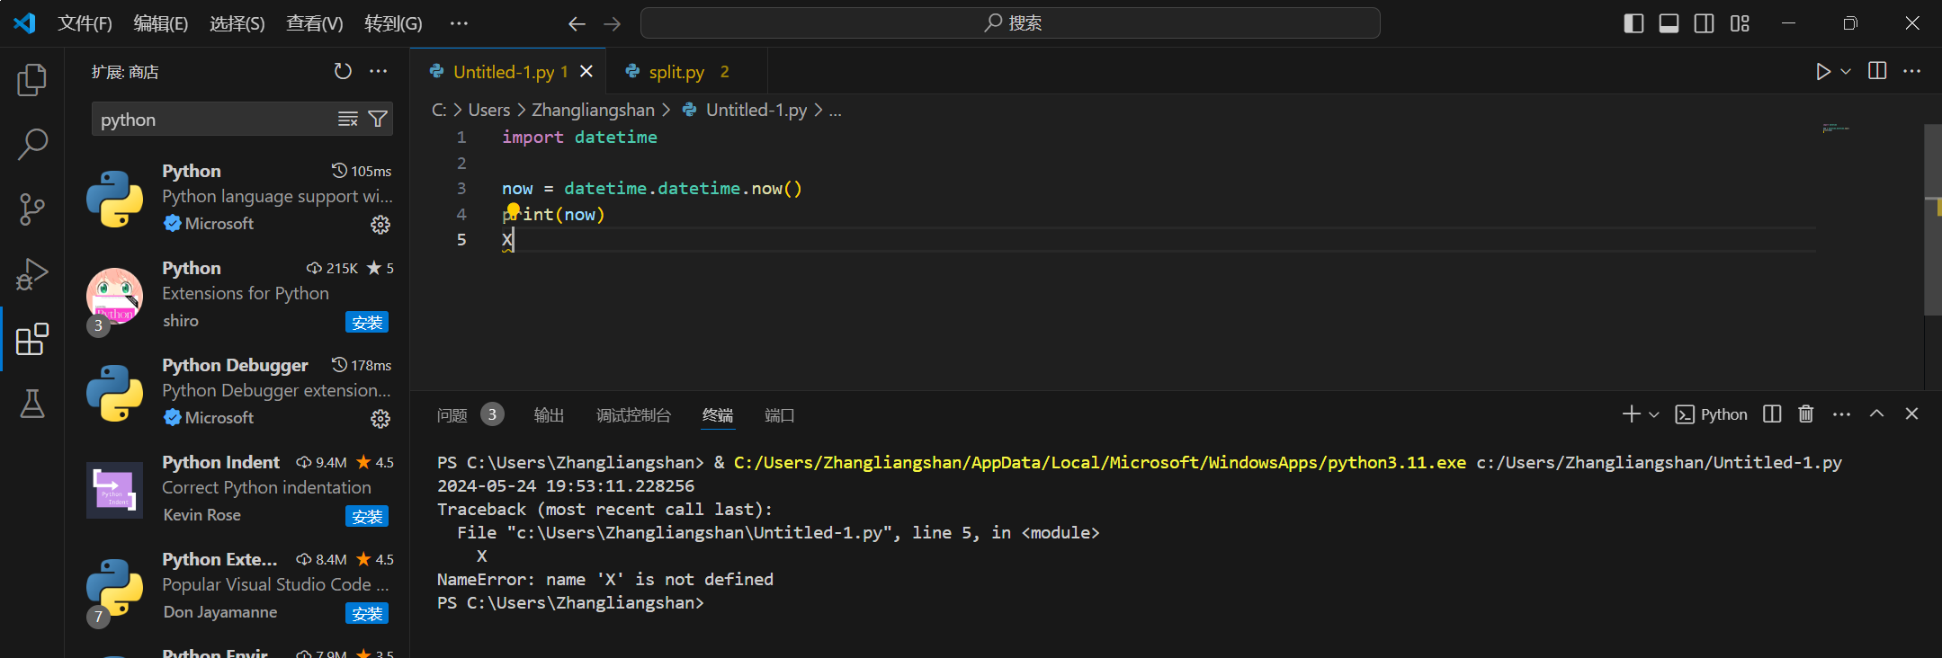Split the terminal pane
1942x658 pixels.
(x=1772, y=413)
